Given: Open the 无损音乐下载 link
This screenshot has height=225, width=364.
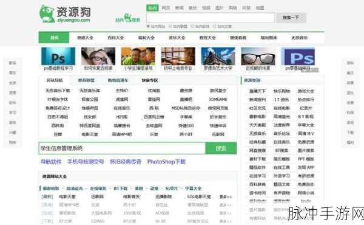Looking at the screenshot, I should click(x=58, y=91).
